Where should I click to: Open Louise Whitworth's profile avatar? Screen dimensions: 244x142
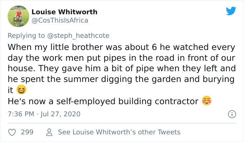(18, 16)
